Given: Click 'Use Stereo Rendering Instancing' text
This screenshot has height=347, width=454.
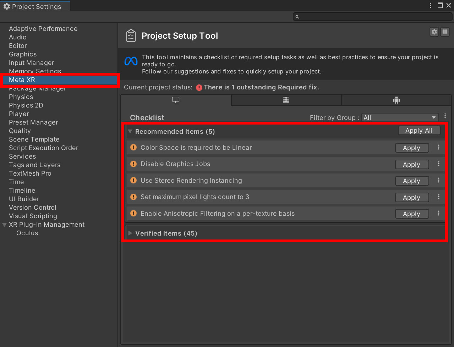Looking at the screenshot, I should point(191,181).
